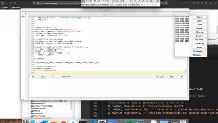This screenshot has height=123, width=218.
Task: Click the Show Errors button
Action: click(x=159, y=77)
